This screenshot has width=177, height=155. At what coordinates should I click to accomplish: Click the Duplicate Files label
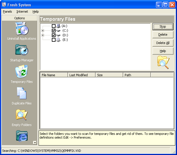coord(22,103)
